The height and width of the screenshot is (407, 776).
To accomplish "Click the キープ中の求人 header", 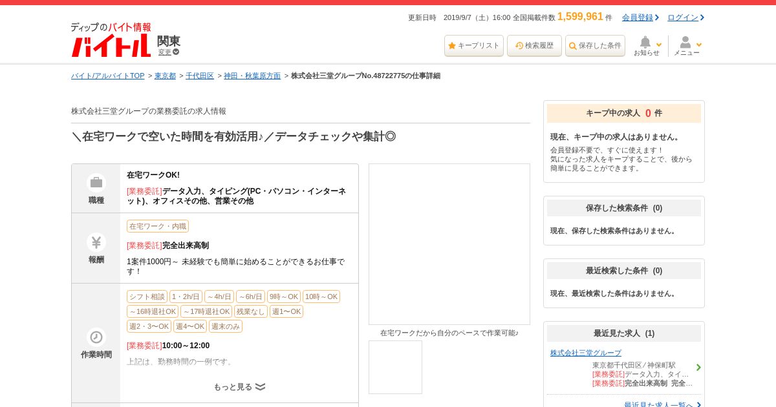I will click(624, 113).
